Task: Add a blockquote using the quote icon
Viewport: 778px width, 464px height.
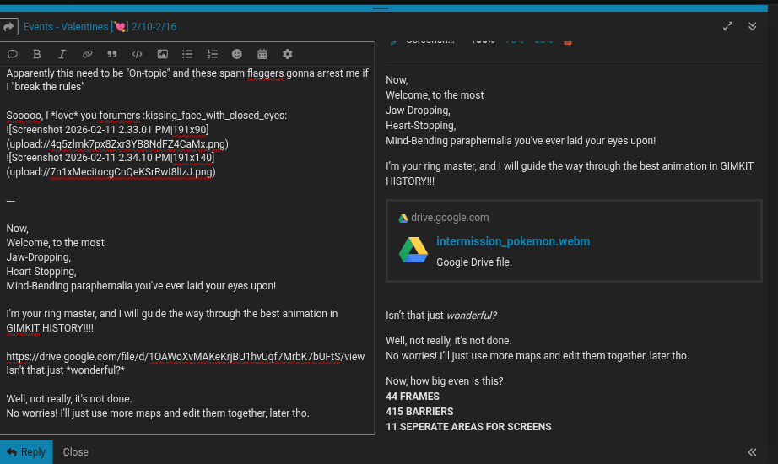Action: click(111, 54)
